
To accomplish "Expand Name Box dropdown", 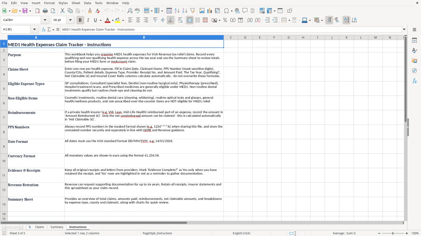I will pos(34,30).
